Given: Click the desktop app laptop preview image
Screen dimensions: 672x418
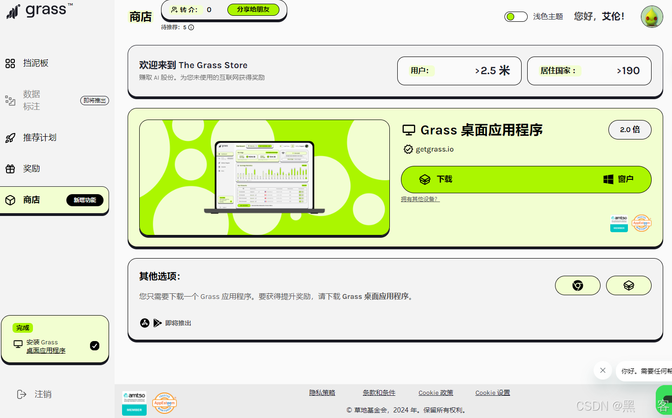Looking at the screenshot, I should 265,177.
